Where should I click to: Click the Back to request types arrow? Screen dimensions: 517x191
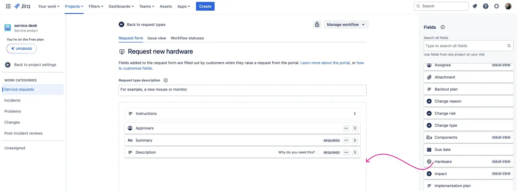[x=121, y=24]
